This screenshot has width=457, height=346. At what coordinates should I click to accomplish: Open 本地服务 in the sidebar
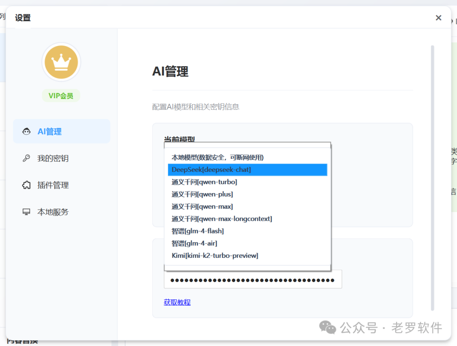point(61,212)
